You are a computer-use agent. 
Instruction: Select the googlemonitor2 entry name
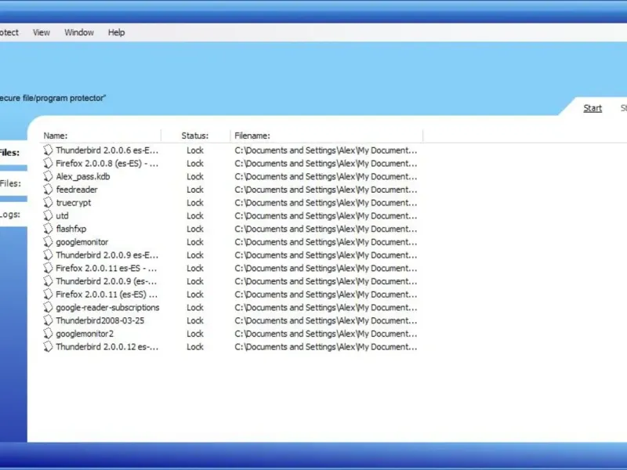pyautogui.click(x=85, y=334)
